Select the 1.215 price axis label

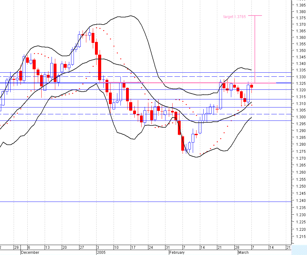click(x=300, y=237)
